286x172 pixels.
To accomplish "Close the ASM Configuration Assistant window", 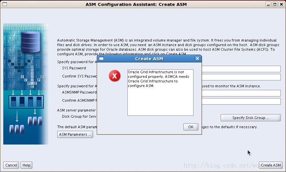I will click(x=281, y=4).
